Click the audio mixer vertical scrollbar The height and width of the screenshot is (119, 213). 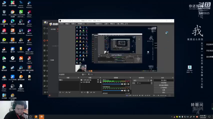coord(131,84)
